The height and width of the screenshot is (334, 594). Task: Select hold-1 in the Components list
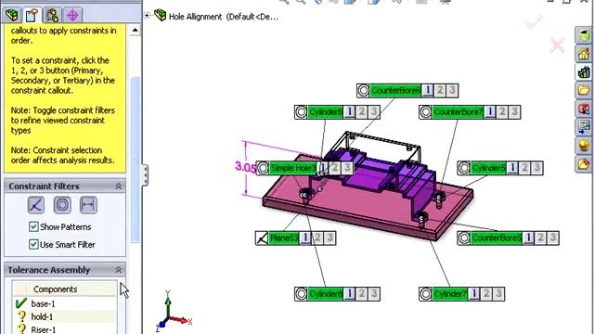click(x=64, y=316)
